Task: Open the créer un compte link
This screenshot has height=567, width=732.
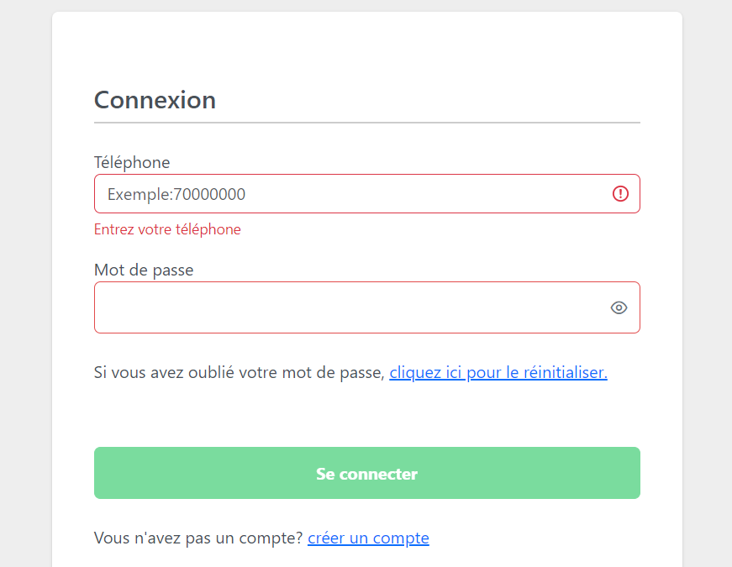Action: 368,538
